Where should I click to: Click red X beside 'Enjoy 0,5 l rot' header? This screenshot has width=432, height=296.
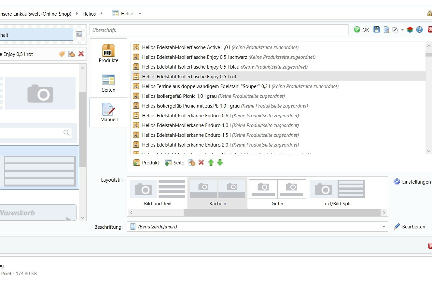pyautogui.click(x=81, y=54)
